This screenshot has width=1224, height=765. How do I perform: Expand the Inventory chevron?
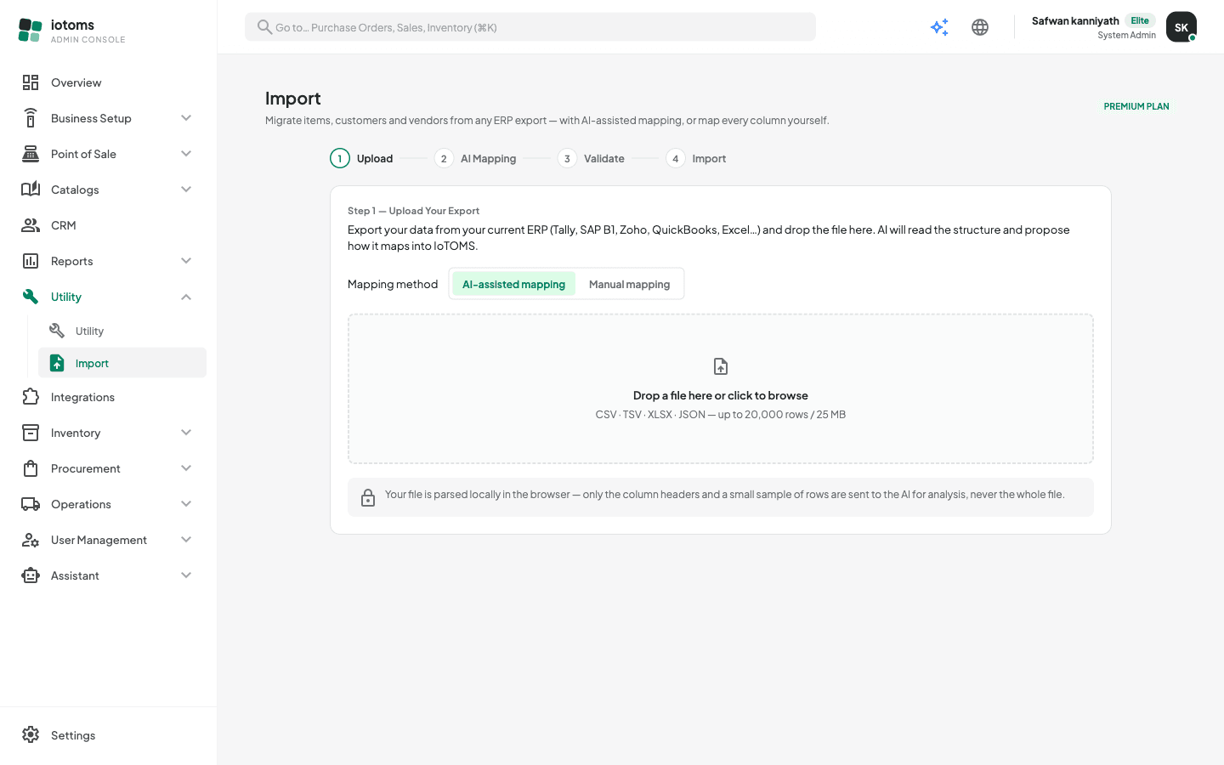point(186,433)
